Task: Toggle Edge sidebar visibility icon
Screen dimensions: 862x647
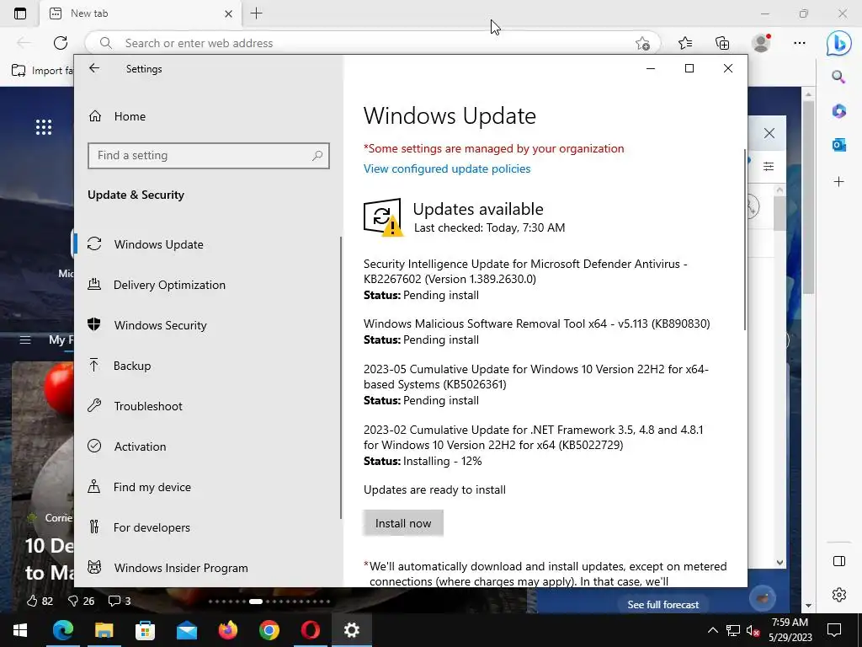Action: click(x=839, y=561)
